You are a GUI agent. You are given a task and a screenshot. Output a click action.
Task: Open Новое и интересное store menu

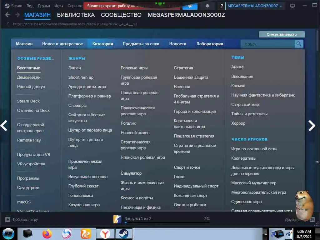tap(62, 44)
